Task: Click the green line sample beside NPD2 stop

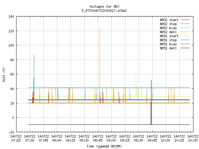Action: coord(185,24)
